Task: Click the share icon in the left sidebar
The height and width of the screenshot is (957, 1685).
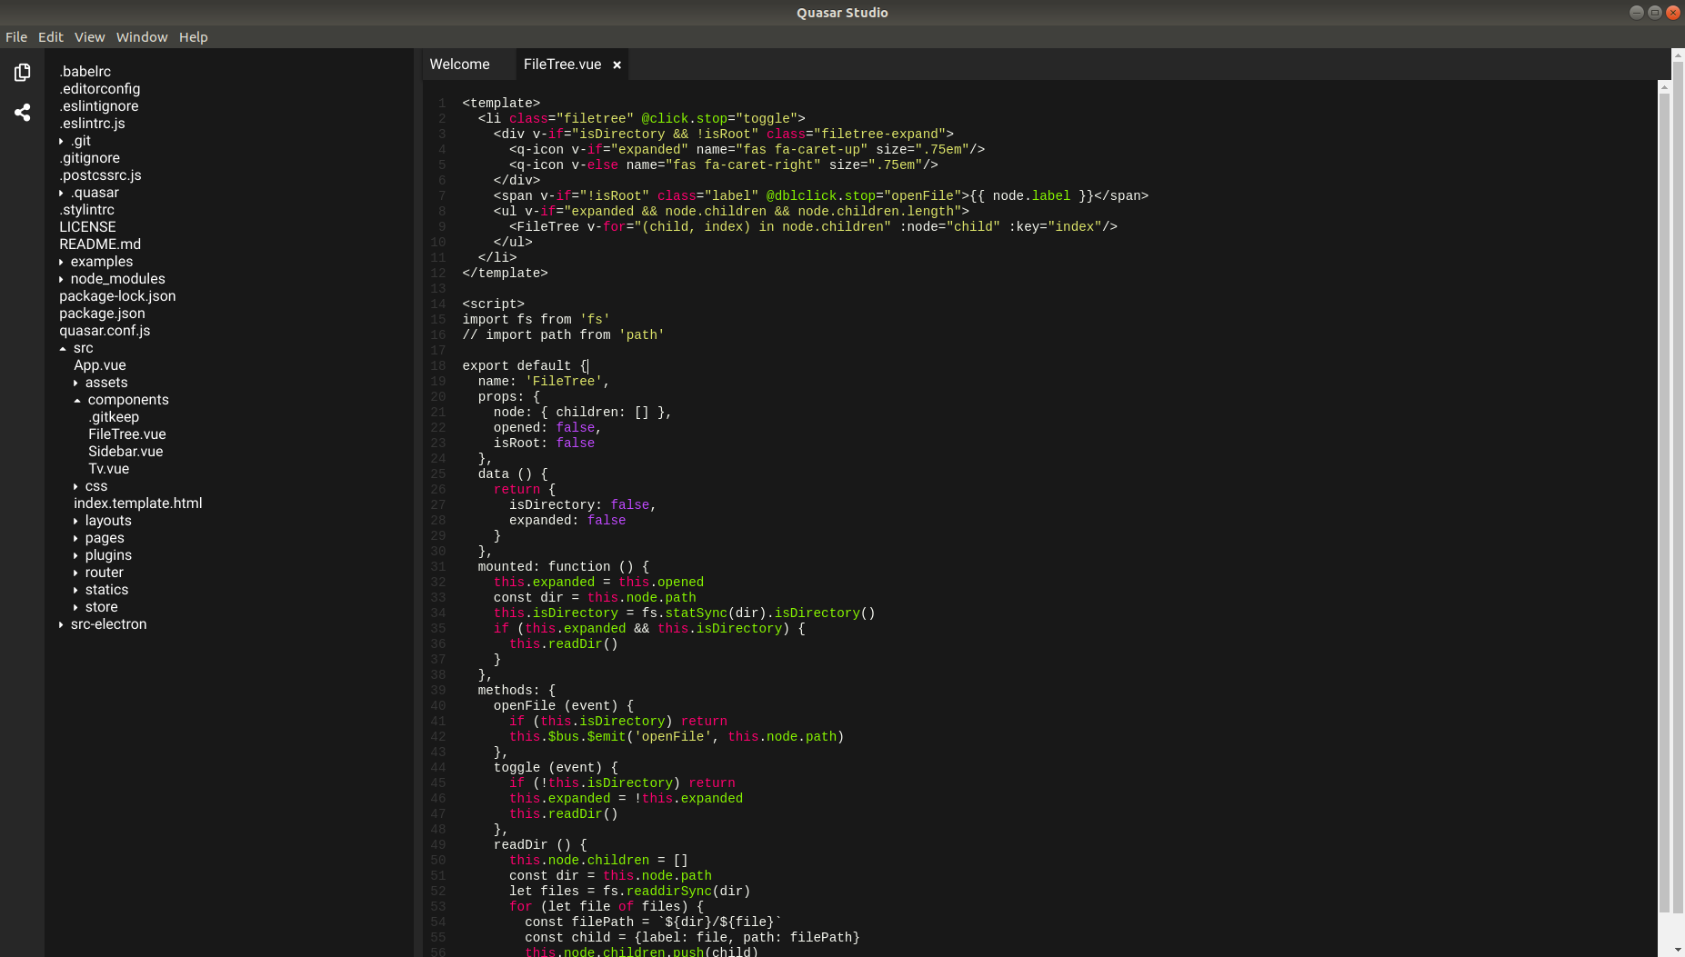Action: pyautogui.click(x=22, y=112)
